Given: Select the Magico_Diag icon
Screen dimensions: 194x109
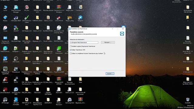Looking at the screenshot, I should pos(70,19).
